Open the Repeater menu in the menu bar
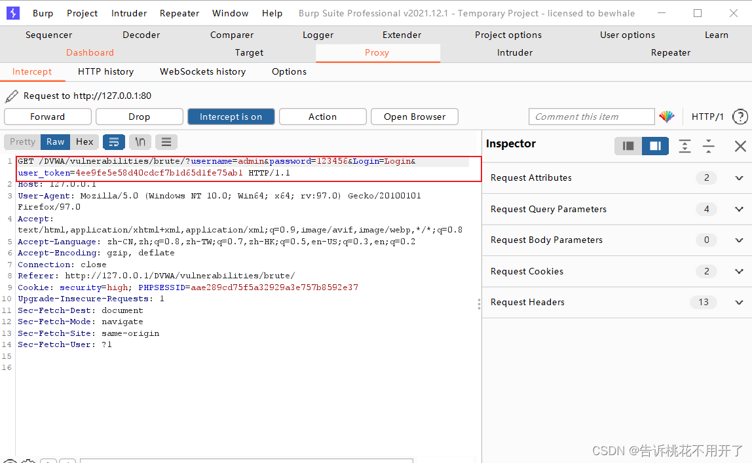Screen dimensions: 752x463 [179, 13]
